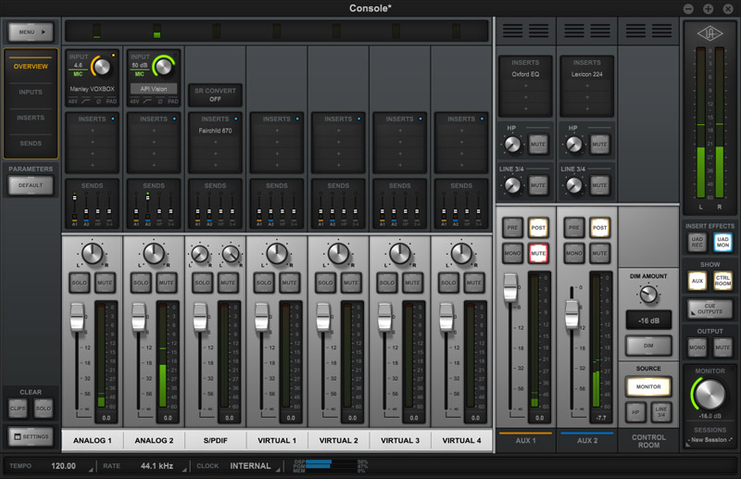Enable inserts on Analog 1 blue dot
741x479 pixels.
[x=113, y=119]
